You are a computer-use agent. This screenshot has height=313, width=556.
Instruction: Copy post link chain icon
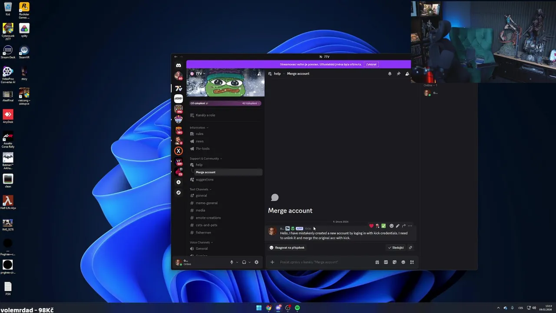pyautogui.click(x=410, y=248)
